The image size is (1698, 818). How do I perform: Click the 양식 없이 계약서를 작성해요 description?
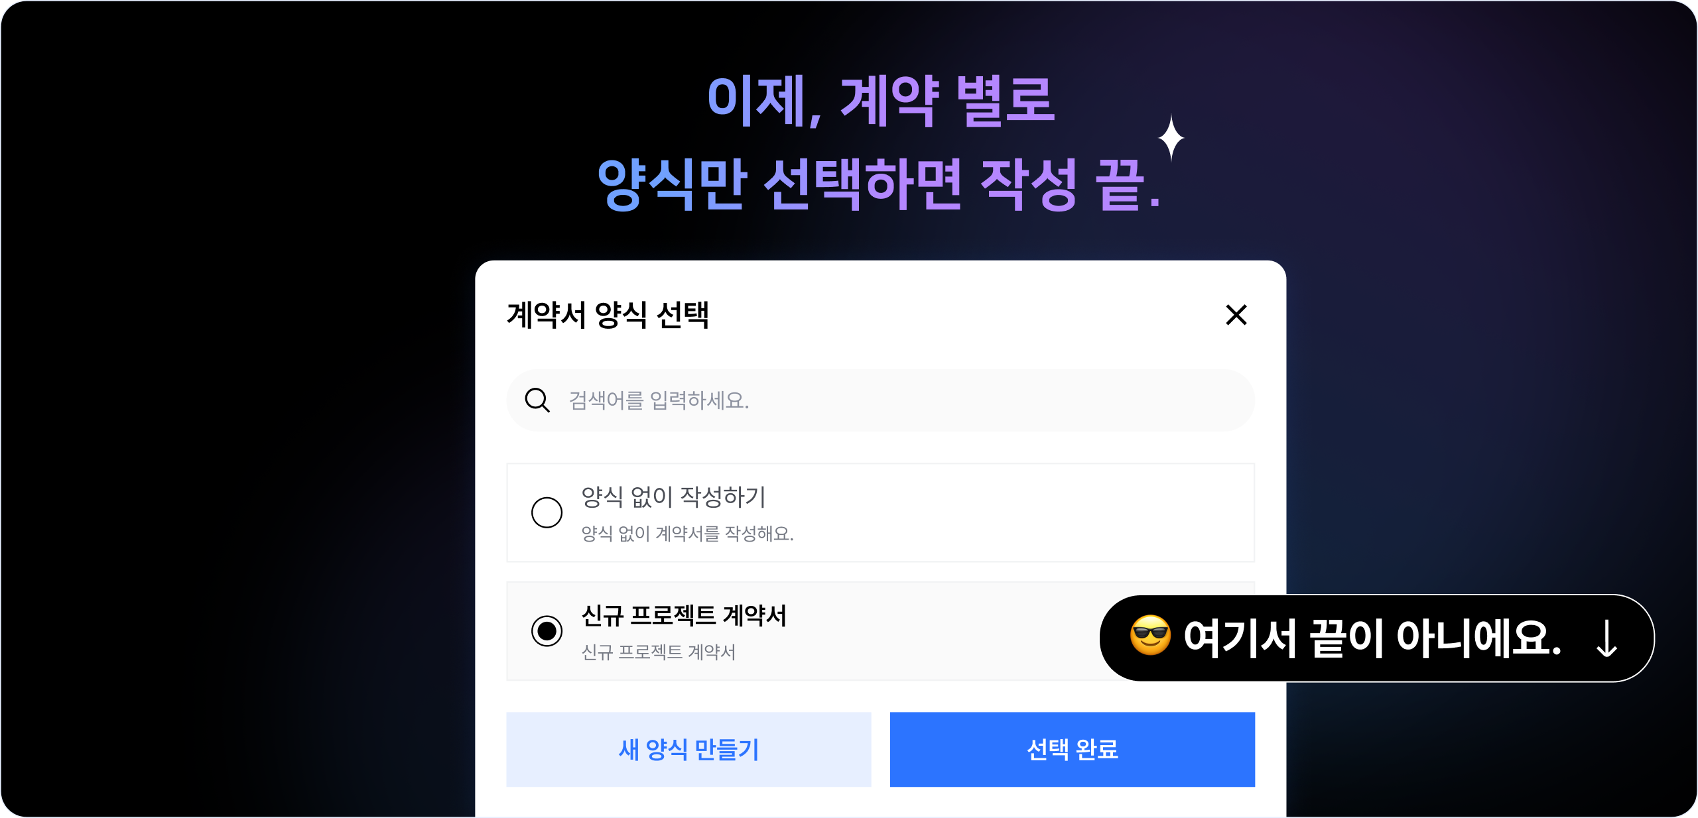click(x=687, y=534)
